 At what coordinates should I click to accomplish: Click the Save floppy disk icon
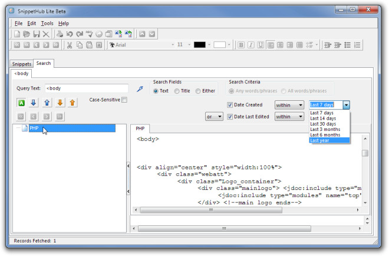point(37,34)
